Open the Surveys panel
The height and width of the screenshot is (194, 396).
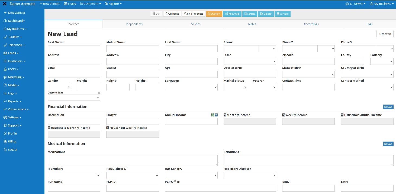point(282,14)
